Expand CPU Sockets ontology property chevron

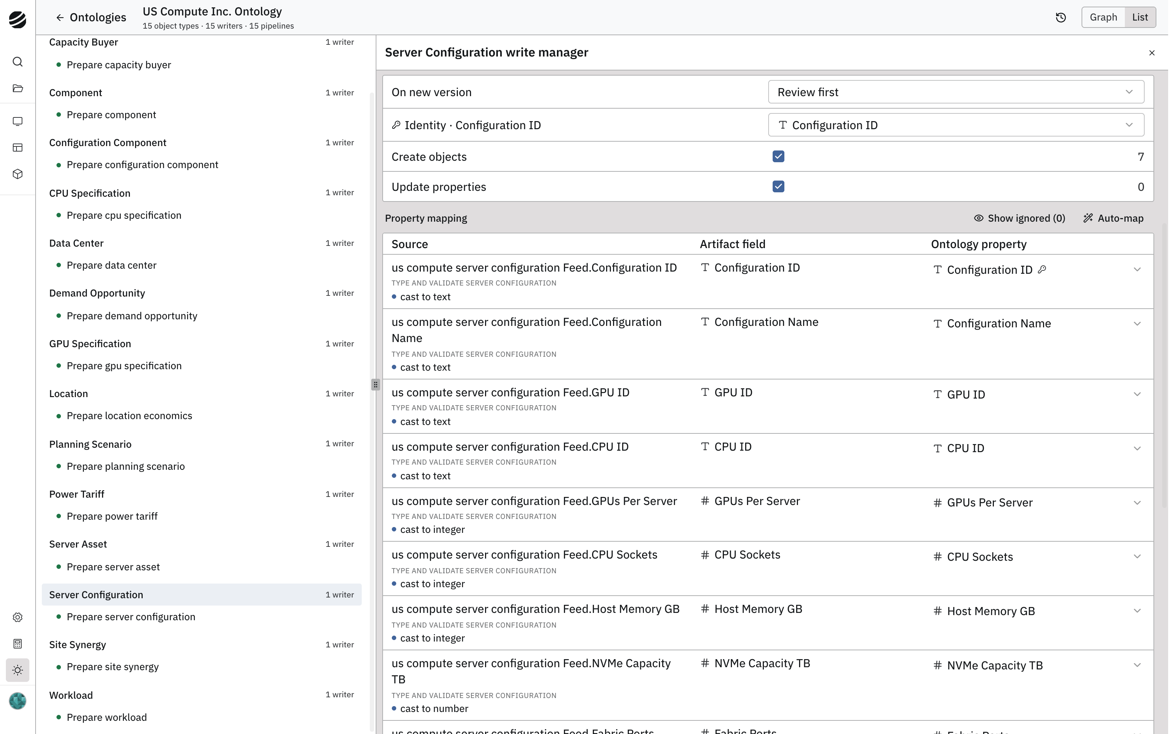[1137, 556]
